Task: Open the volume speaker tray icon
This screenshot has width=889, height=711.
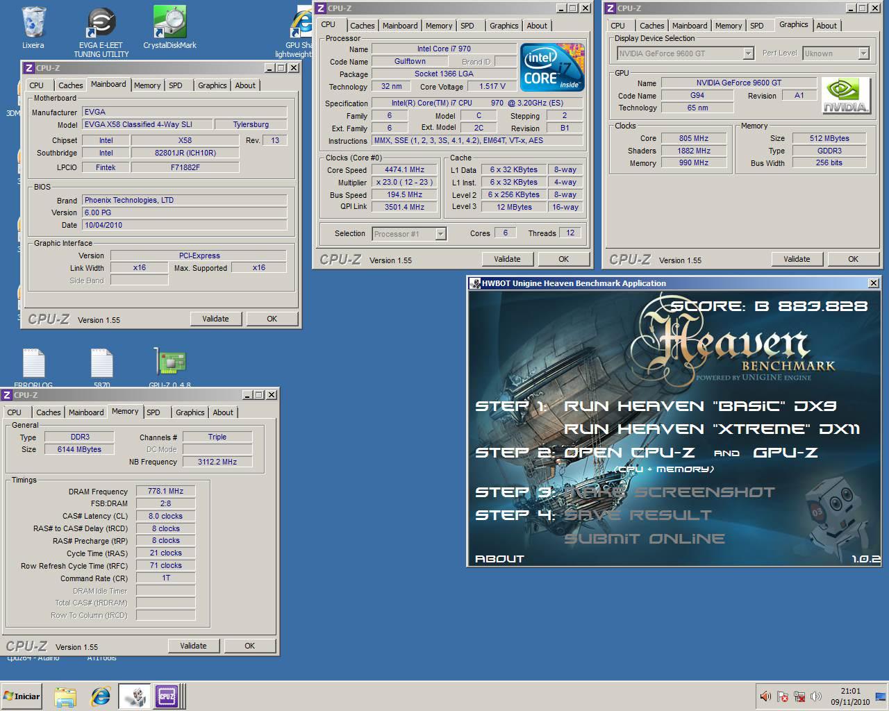Action: (x=765, y=696)
